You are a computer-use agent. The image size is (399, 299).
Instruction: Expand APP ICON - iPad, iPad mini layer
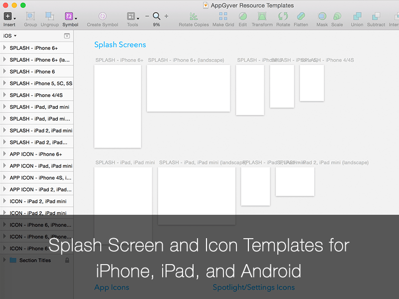[x=4, y=165]
